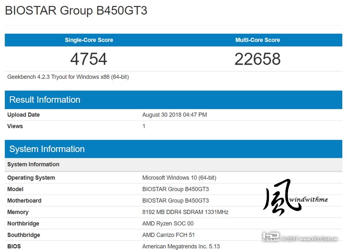Image resolution: width=347 pixels, height=250 pixels.
Task: Click the Memory value 8192 MB DDR4
Action: click(185, 212)
